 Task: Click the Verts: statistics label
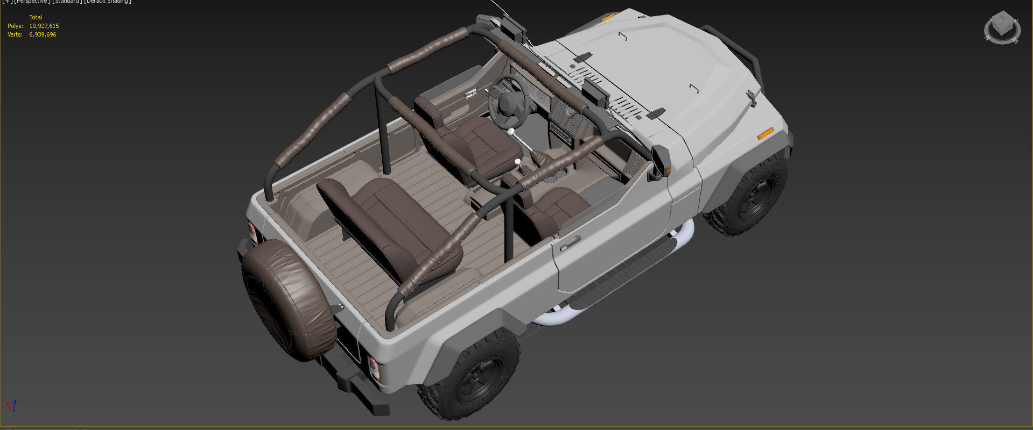(15, 34)
